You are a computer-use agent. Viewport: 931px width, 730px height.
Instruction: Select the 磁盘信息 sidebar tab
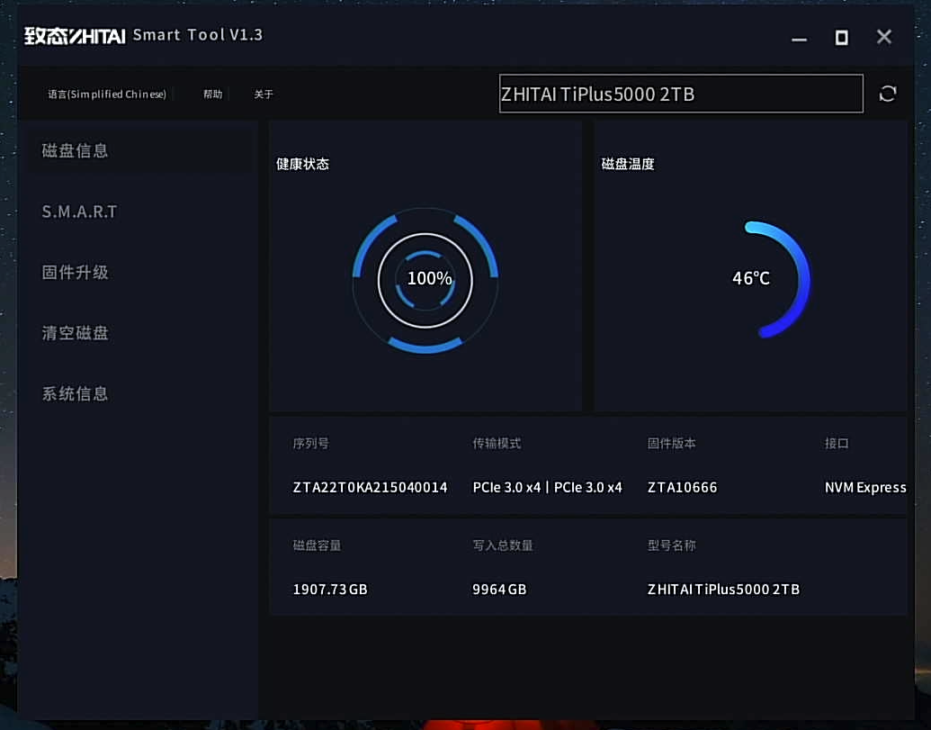click(x=140, y=151)
